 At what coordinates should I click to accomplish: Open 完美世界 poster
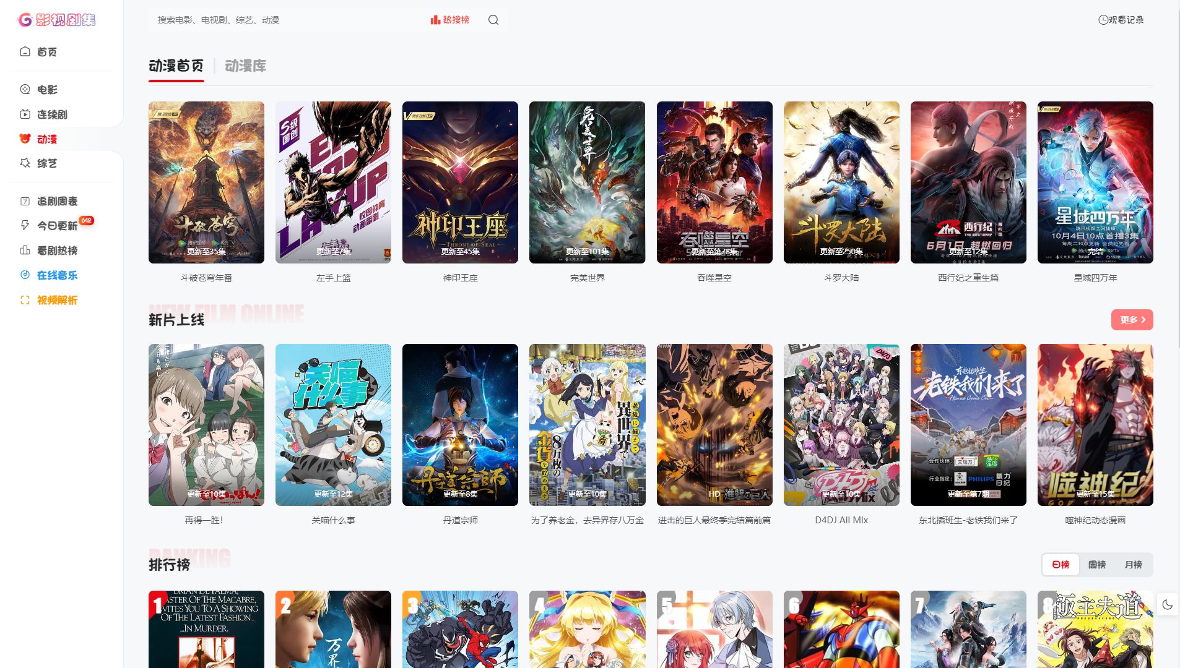[587, 182]
